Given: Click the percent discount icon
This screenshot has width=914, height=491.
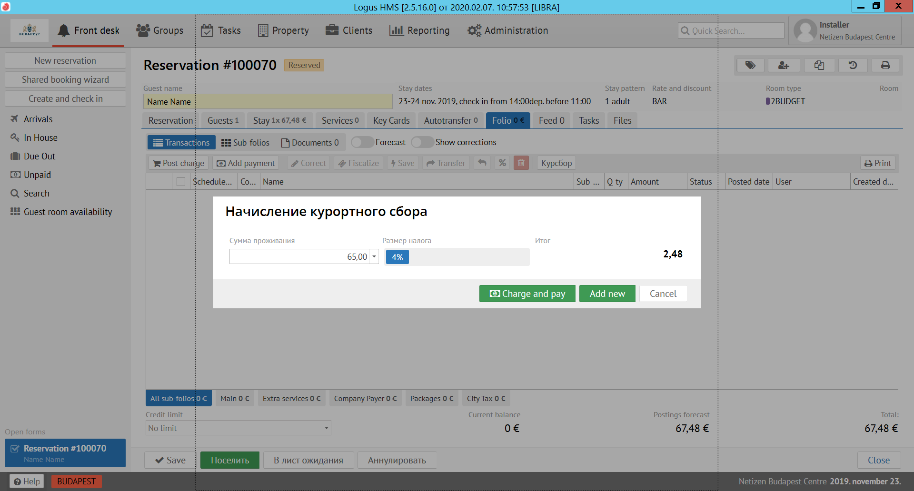Looking at the screenshot, I should point(502,163).
